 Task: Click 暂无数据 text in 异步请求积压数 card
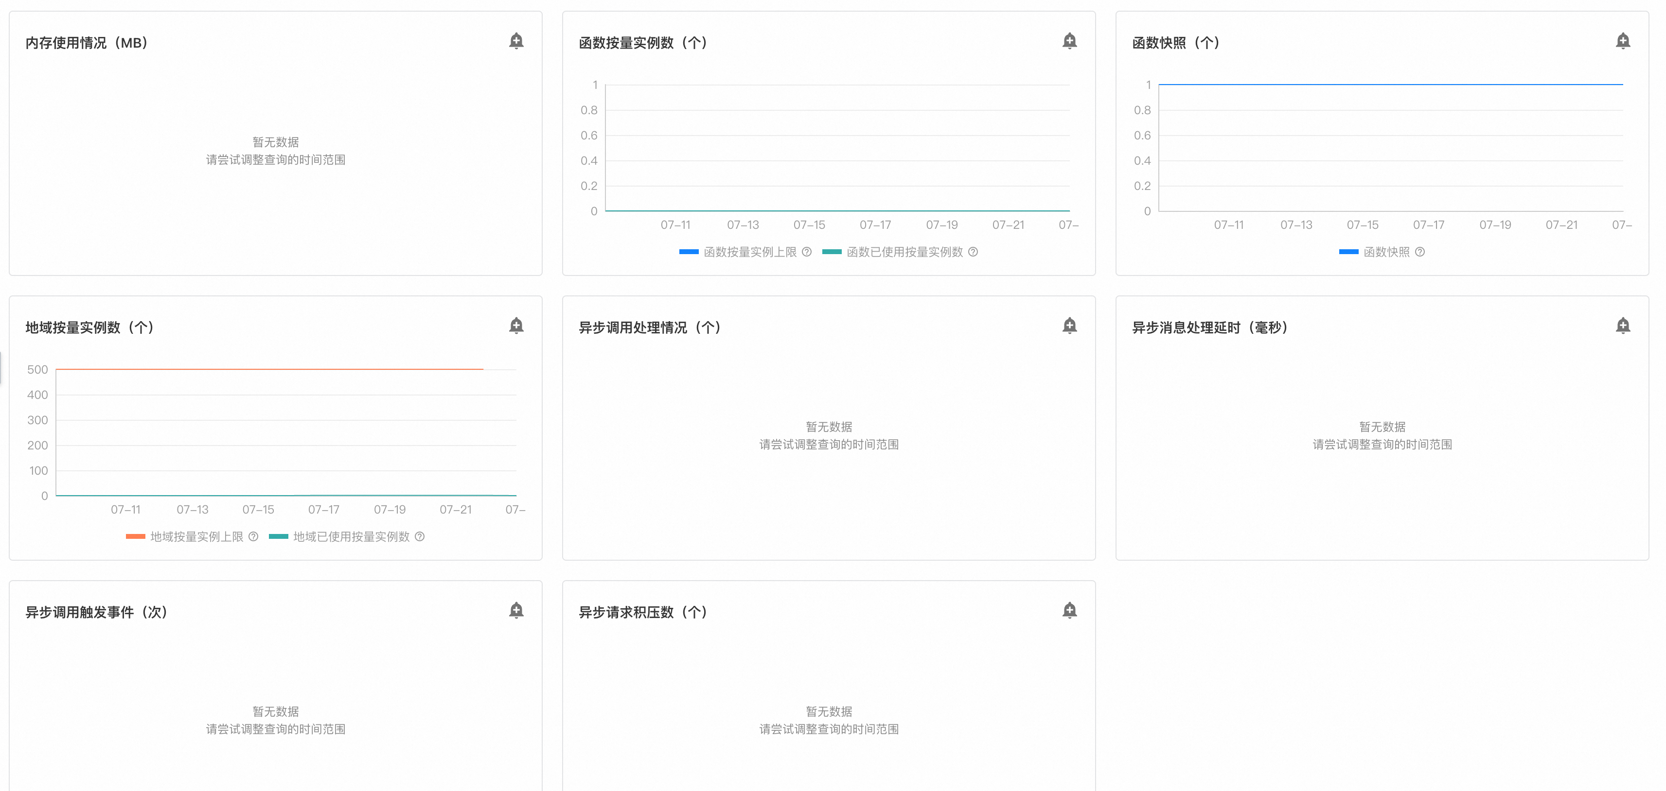pos(829,711)
